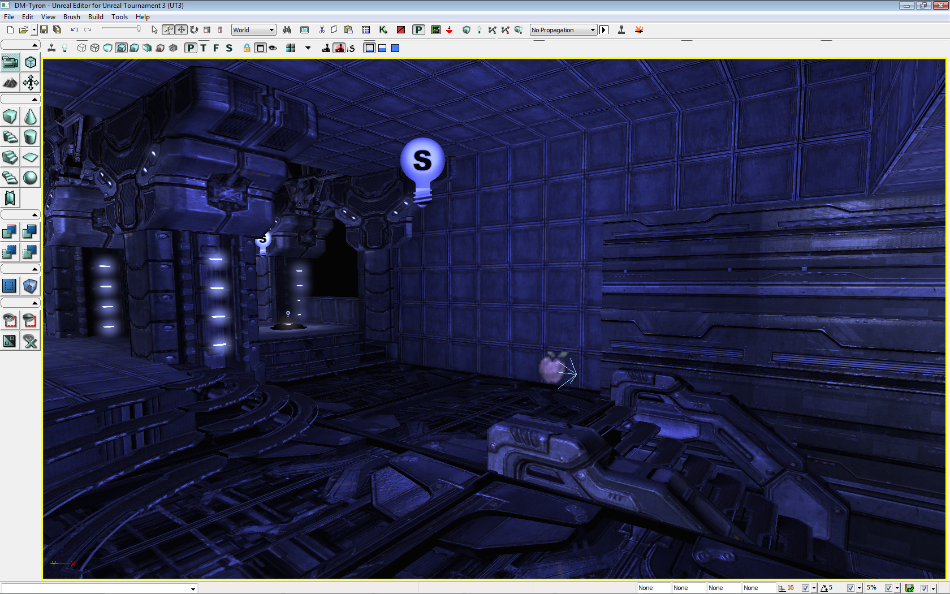Click the CSG Subtract brush icon
This screenshot has width=950, height=594.
[31, 231]
